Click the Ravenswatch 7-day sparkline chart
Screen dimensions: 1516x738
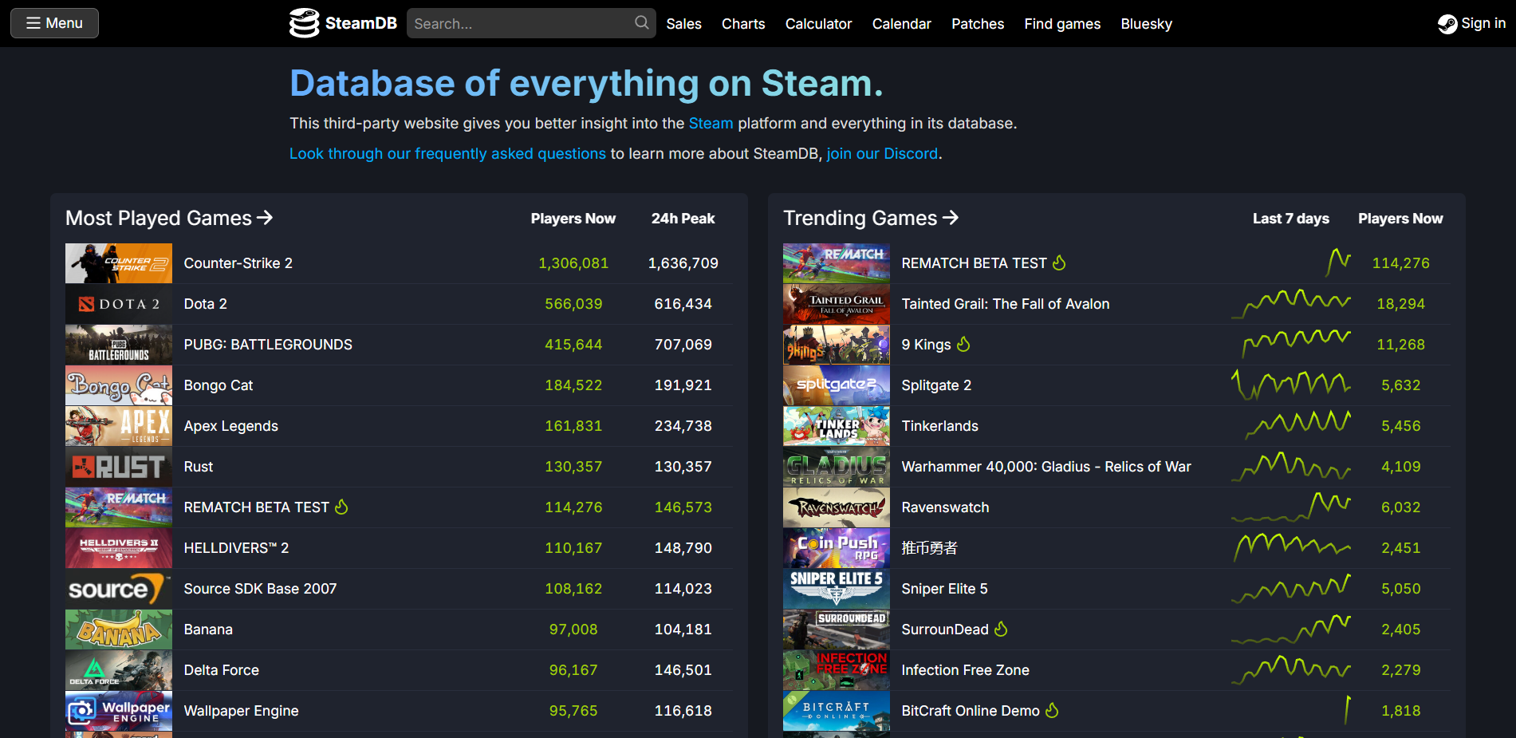(1291, 507)
